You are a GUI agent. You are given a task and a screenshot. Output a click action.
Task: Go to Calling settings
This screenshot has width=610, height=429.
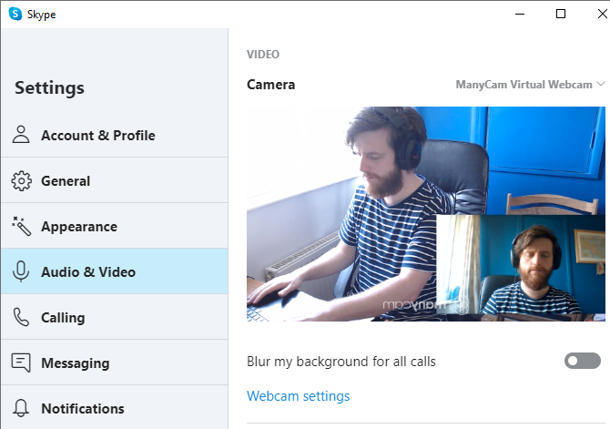tap(63, 318)
